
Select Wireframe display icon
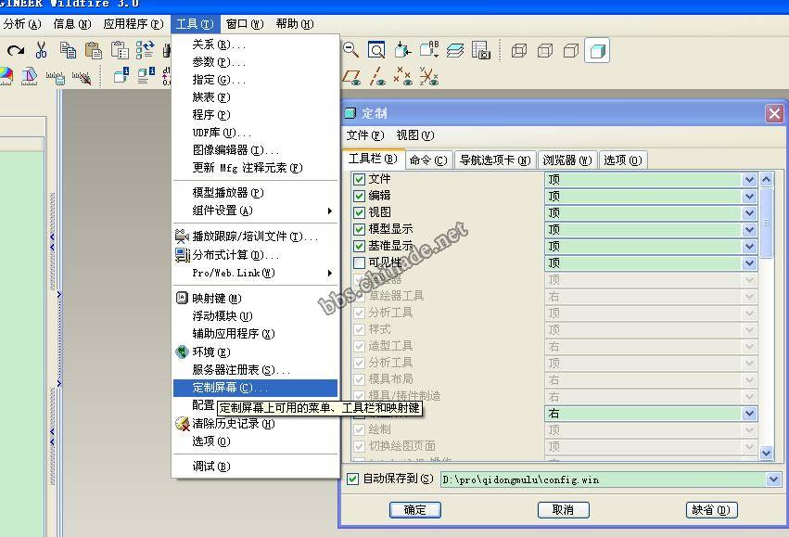tap(519, 50)
